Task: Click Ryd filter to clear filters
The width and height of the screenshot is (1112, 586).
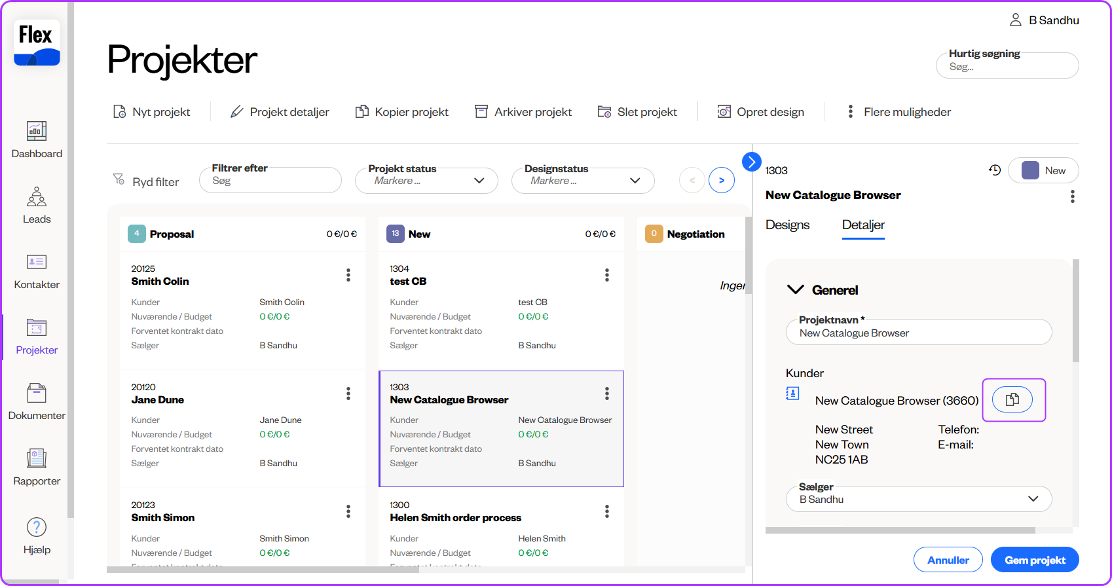Action: (147, 181)
